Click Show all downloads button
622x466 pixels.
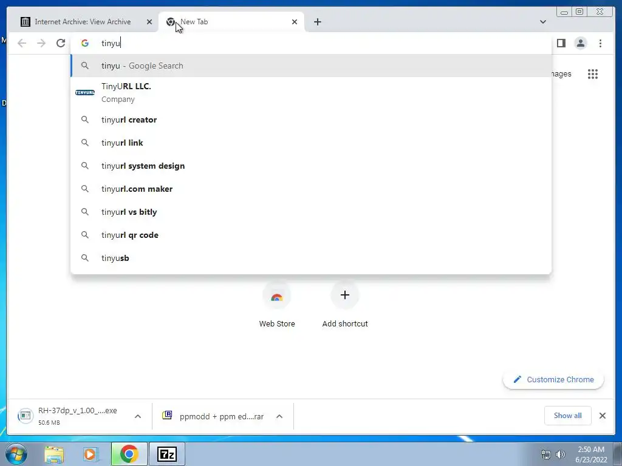568,416
